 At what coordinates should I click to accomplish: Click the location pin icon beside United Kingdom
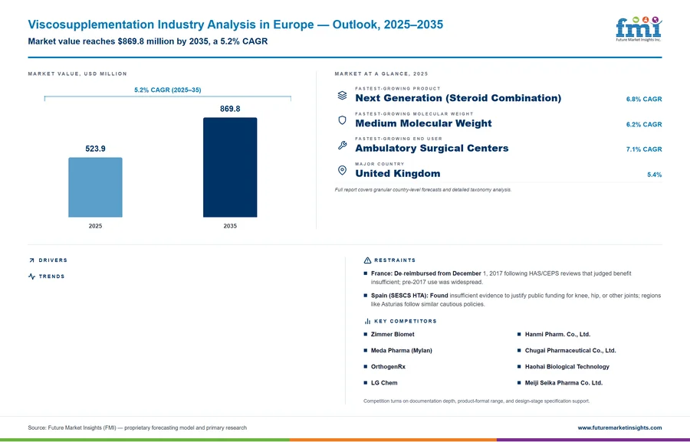coord(342,170)
